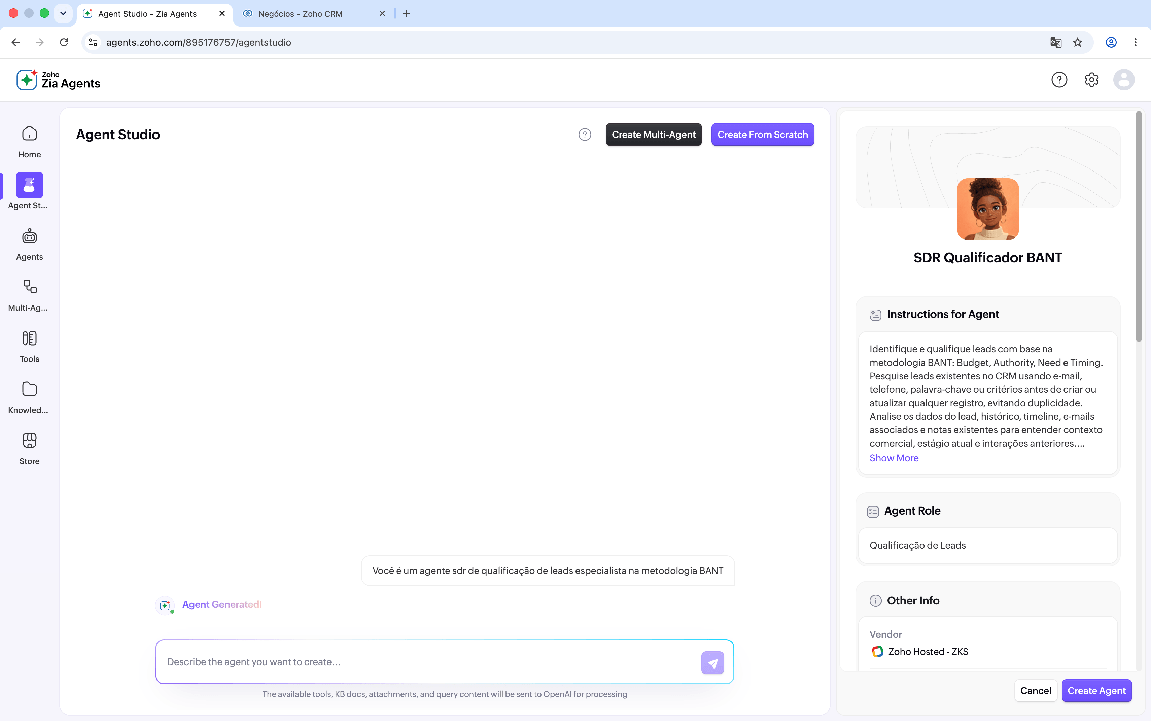Send the agent description prompt

click(x=712, y=663)
